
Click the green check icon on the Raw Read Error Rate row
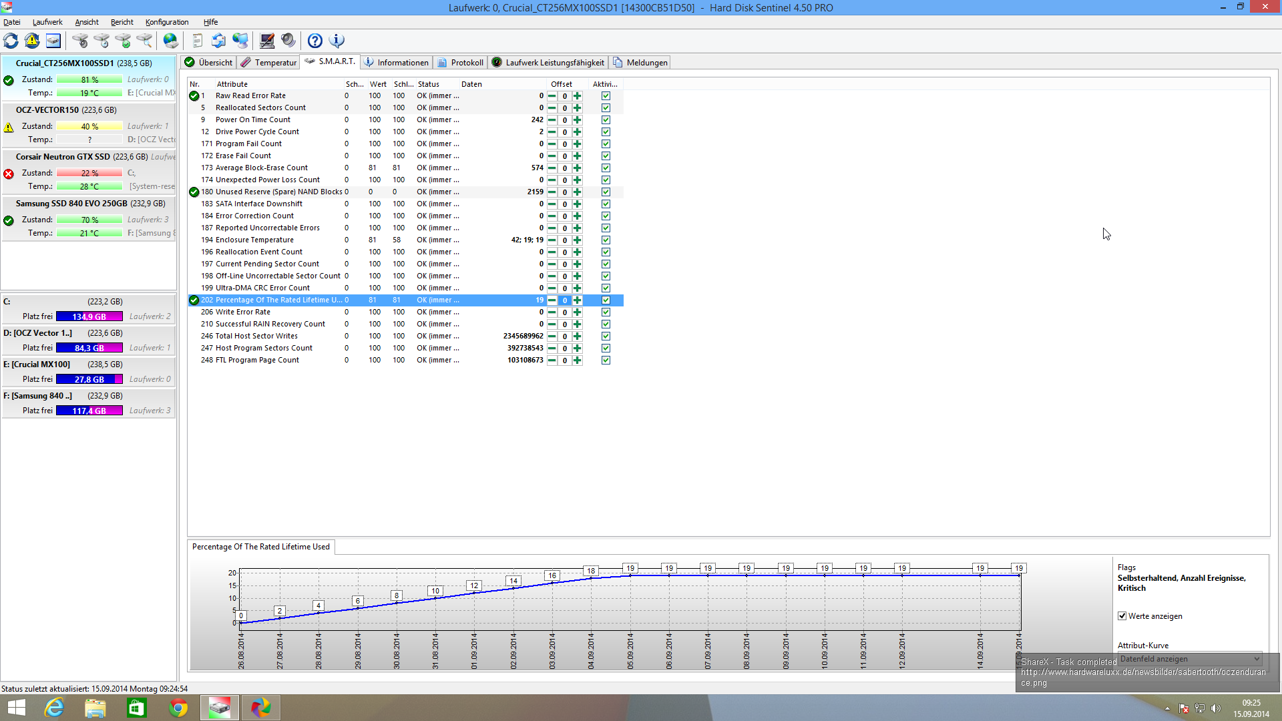coord(194,96)
